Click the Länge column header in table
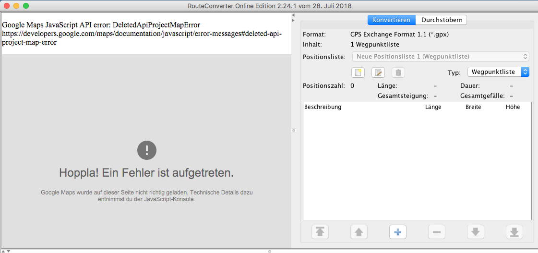The height and width of the screenshot is (253, 538). [433, 107]
